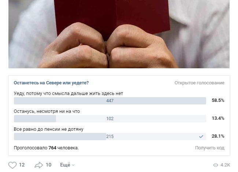The image size is (238, 172).
Task: Click the views eye icon
Action: (215, 165)
